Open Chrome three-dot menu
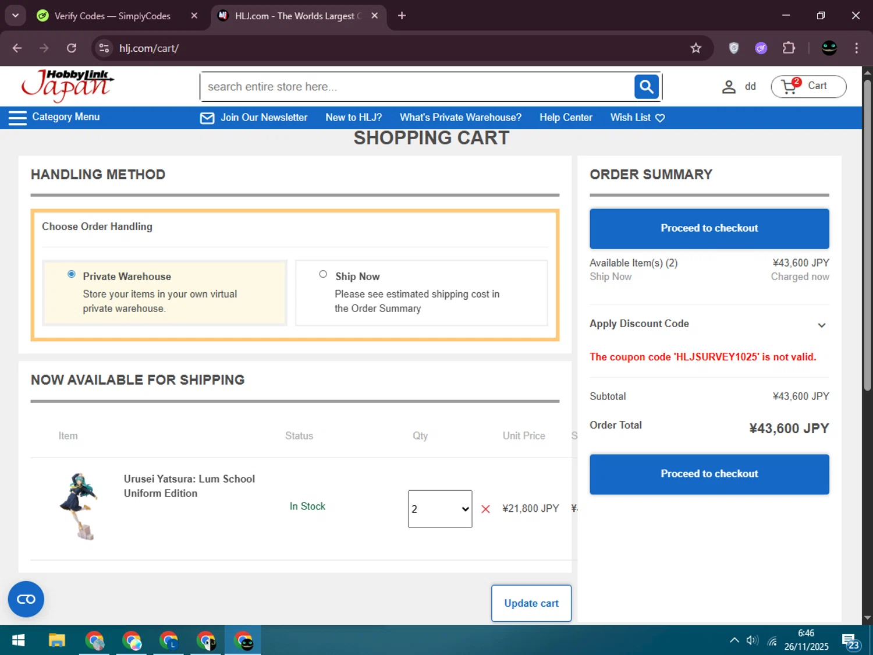The image size is (873, 655). click(856, 48)
